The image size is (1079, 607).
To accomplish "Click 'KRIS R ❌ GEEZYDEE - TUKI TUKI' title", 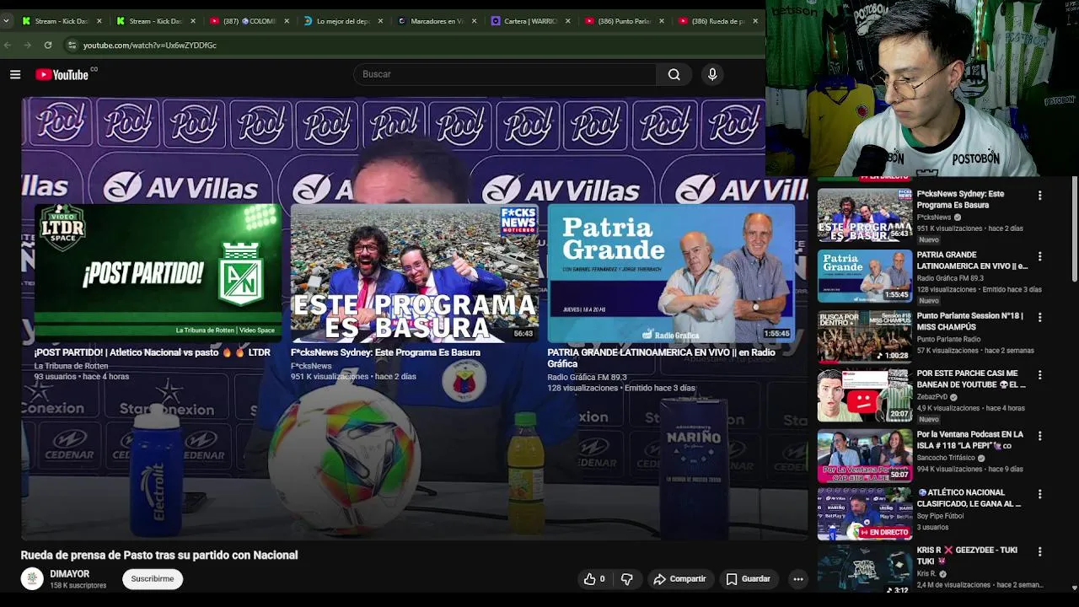I will click(968, 556).
